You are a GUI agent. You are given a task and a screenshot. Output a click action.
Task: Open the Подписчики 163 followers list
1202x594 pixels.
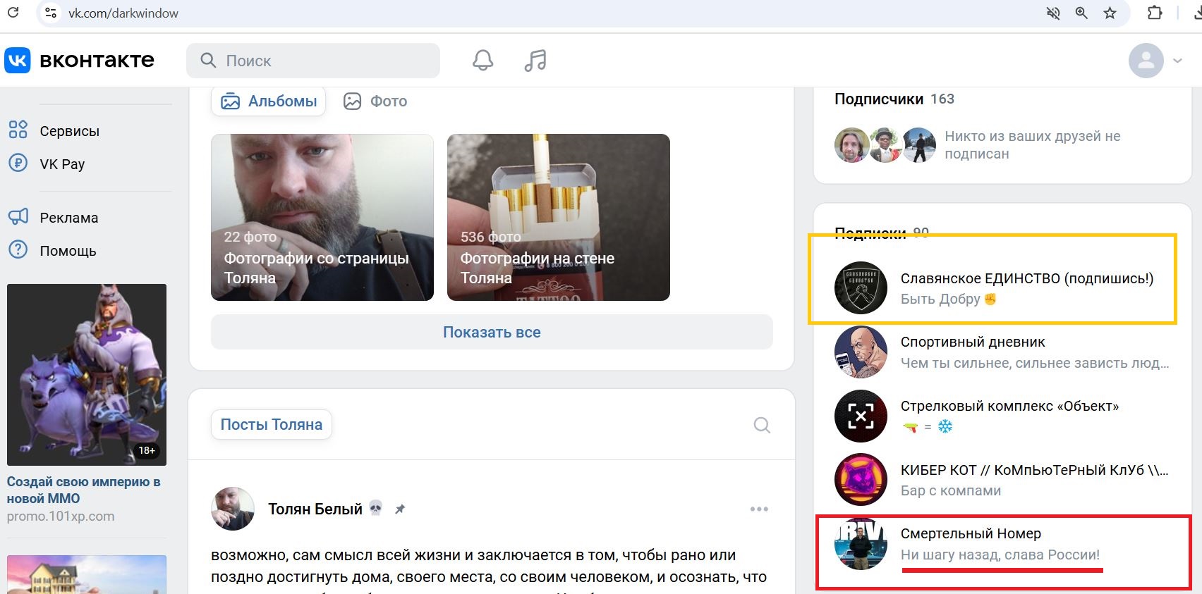894,99
